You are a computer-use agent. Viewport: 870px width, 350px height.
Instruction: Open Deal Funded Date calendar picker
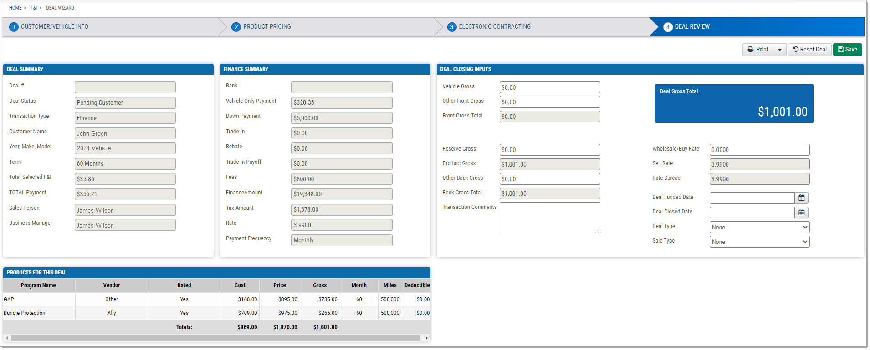(801, 198)
